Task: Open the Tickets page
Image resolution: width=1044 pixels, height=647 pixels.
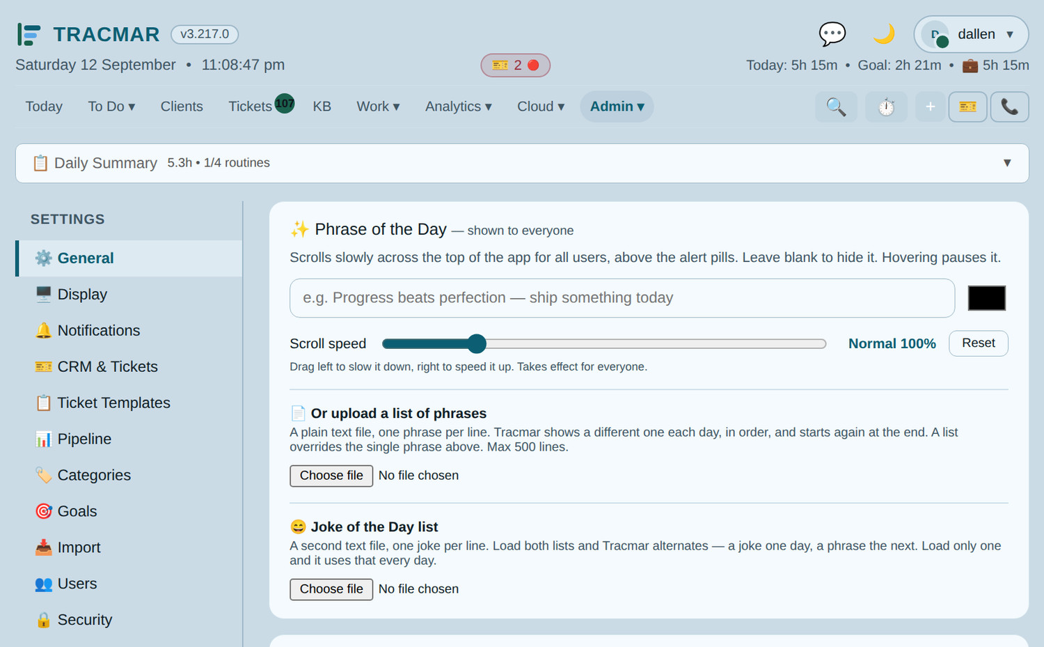Action: click(250, 107)
